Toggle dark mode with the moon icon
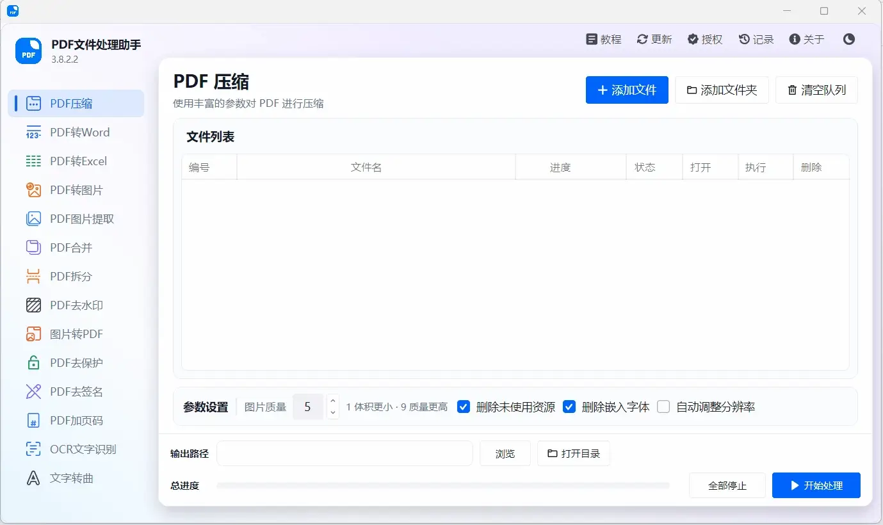The image size is (883, 525). (x=849, y=39)
